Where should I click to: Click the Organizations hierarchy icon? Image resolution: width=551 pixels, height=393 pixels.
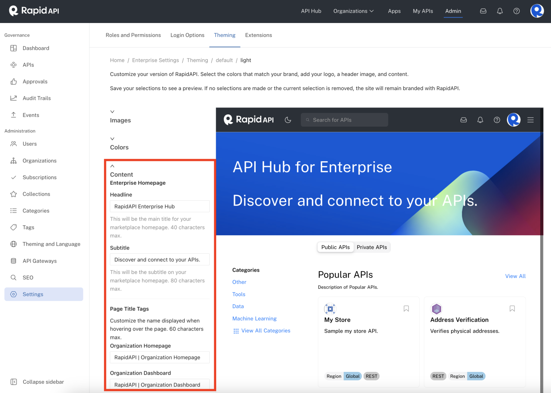[x=13, y=161]
